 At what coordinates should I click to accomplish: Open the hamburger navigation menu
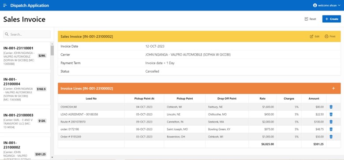point(5,5)
